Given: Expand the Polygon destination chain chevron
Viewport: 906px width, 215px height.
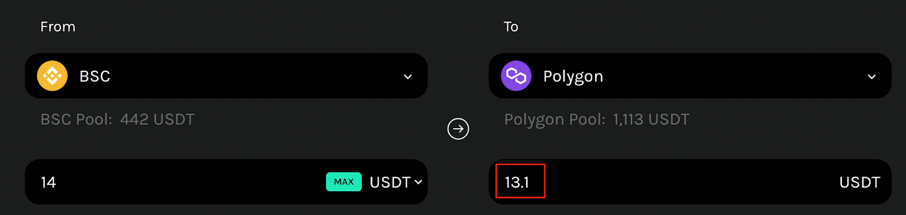Looking at the screenshot, I should (x=871, y=77).
